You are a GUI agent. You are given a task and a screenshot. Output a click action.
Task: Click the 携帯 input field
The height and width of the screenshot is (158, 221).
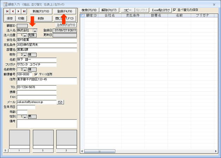[x=37, y=92]
